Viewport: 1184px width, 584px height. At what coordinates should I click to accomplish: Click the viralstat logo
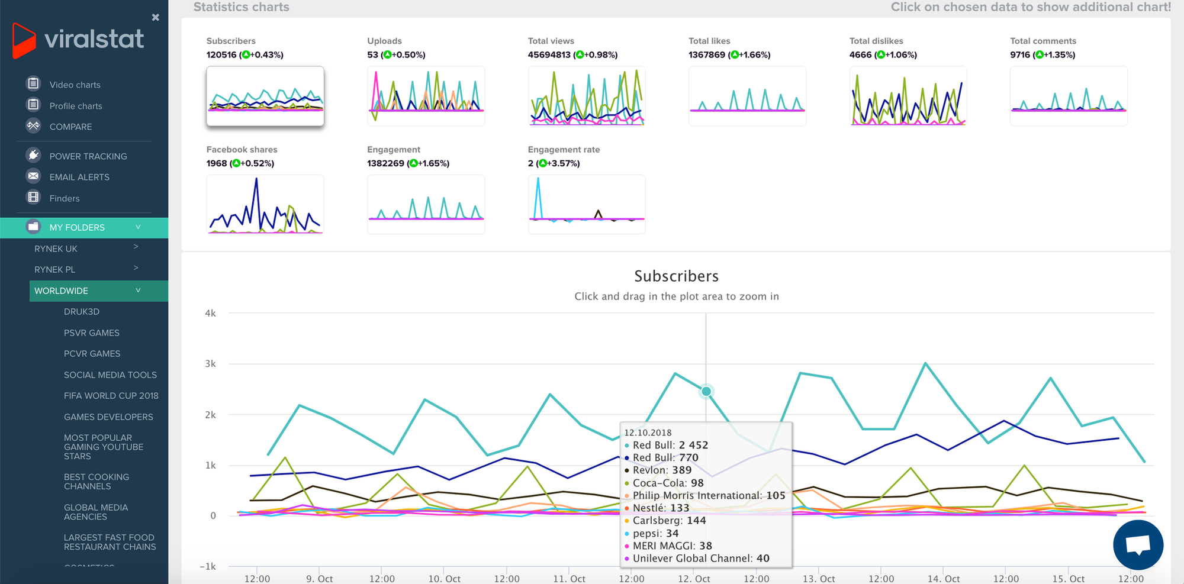click(78, 40)
